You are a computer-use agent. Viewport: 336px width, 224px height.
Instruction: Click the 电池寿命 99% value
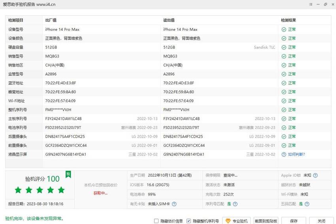click(x=152, y=194)
